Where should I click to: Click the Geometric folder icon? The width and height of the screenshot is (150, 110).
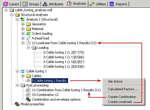tap(29, 24)
